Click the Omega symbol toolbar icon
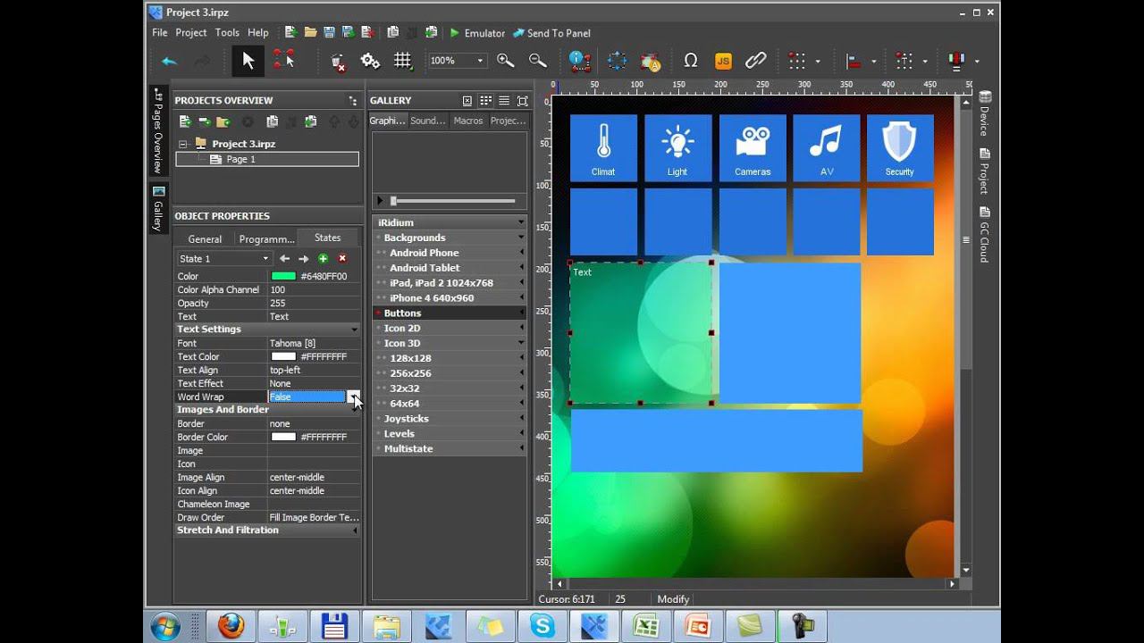 690,61
